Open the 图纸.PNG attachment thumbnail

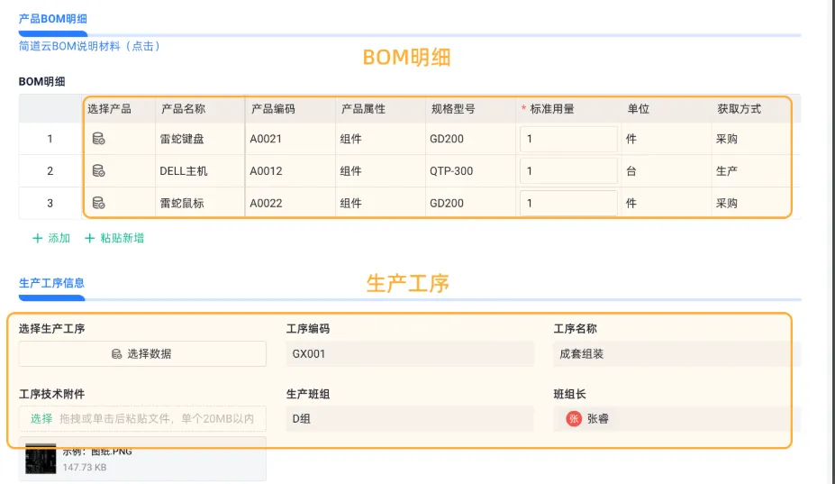pyautogui.click(x=41, y=459)
